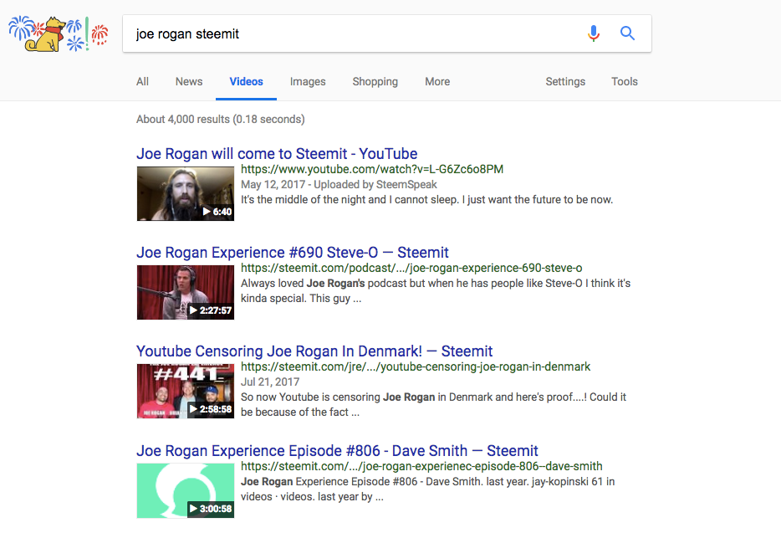Play the 3:00:58 green Steemit logo thumbnail
Image resolution: width=781 pixels, height=533 pixels.
(186, 490)
